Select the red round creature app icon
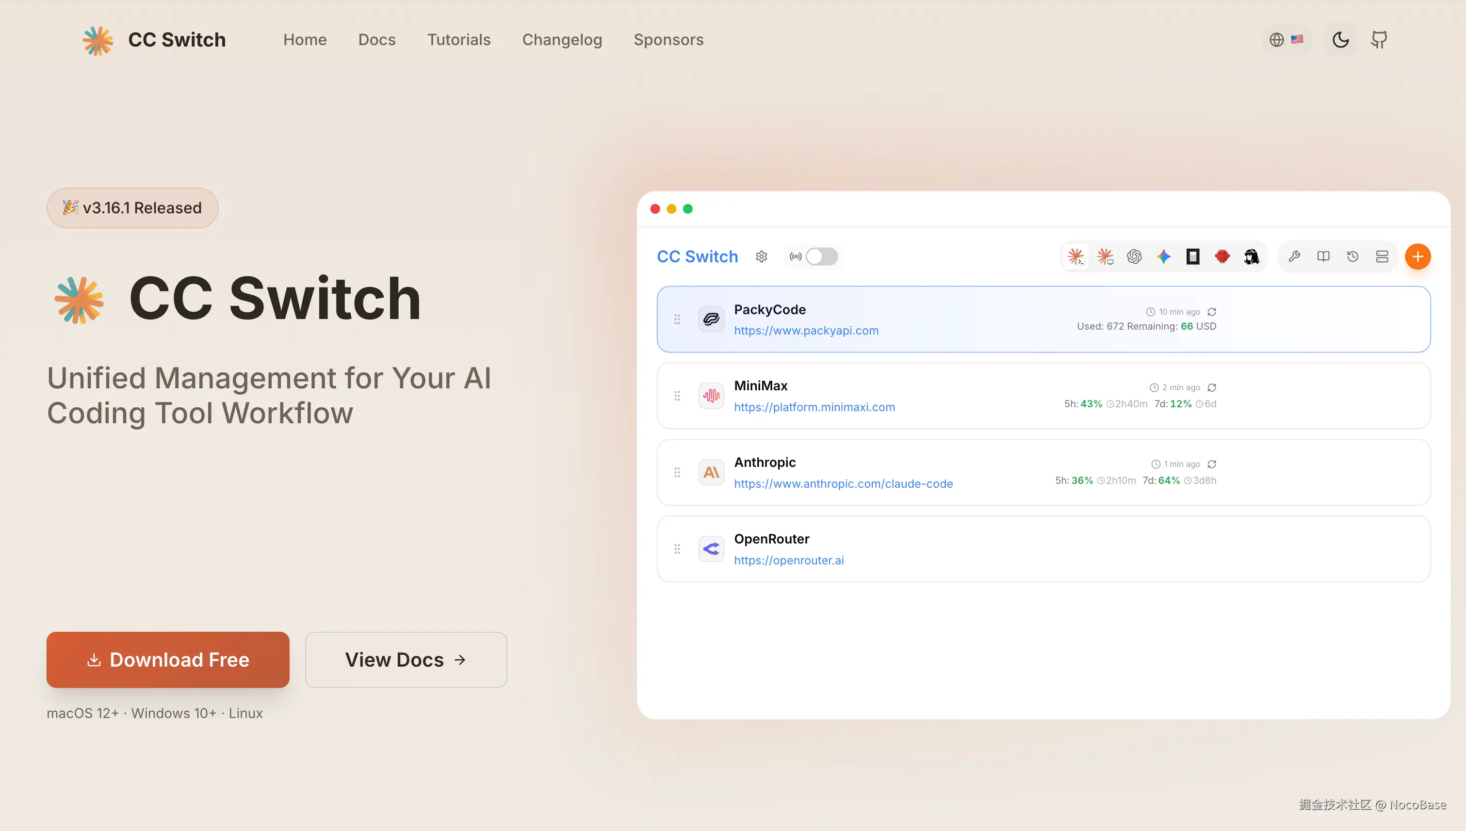 coord(1222,257)
